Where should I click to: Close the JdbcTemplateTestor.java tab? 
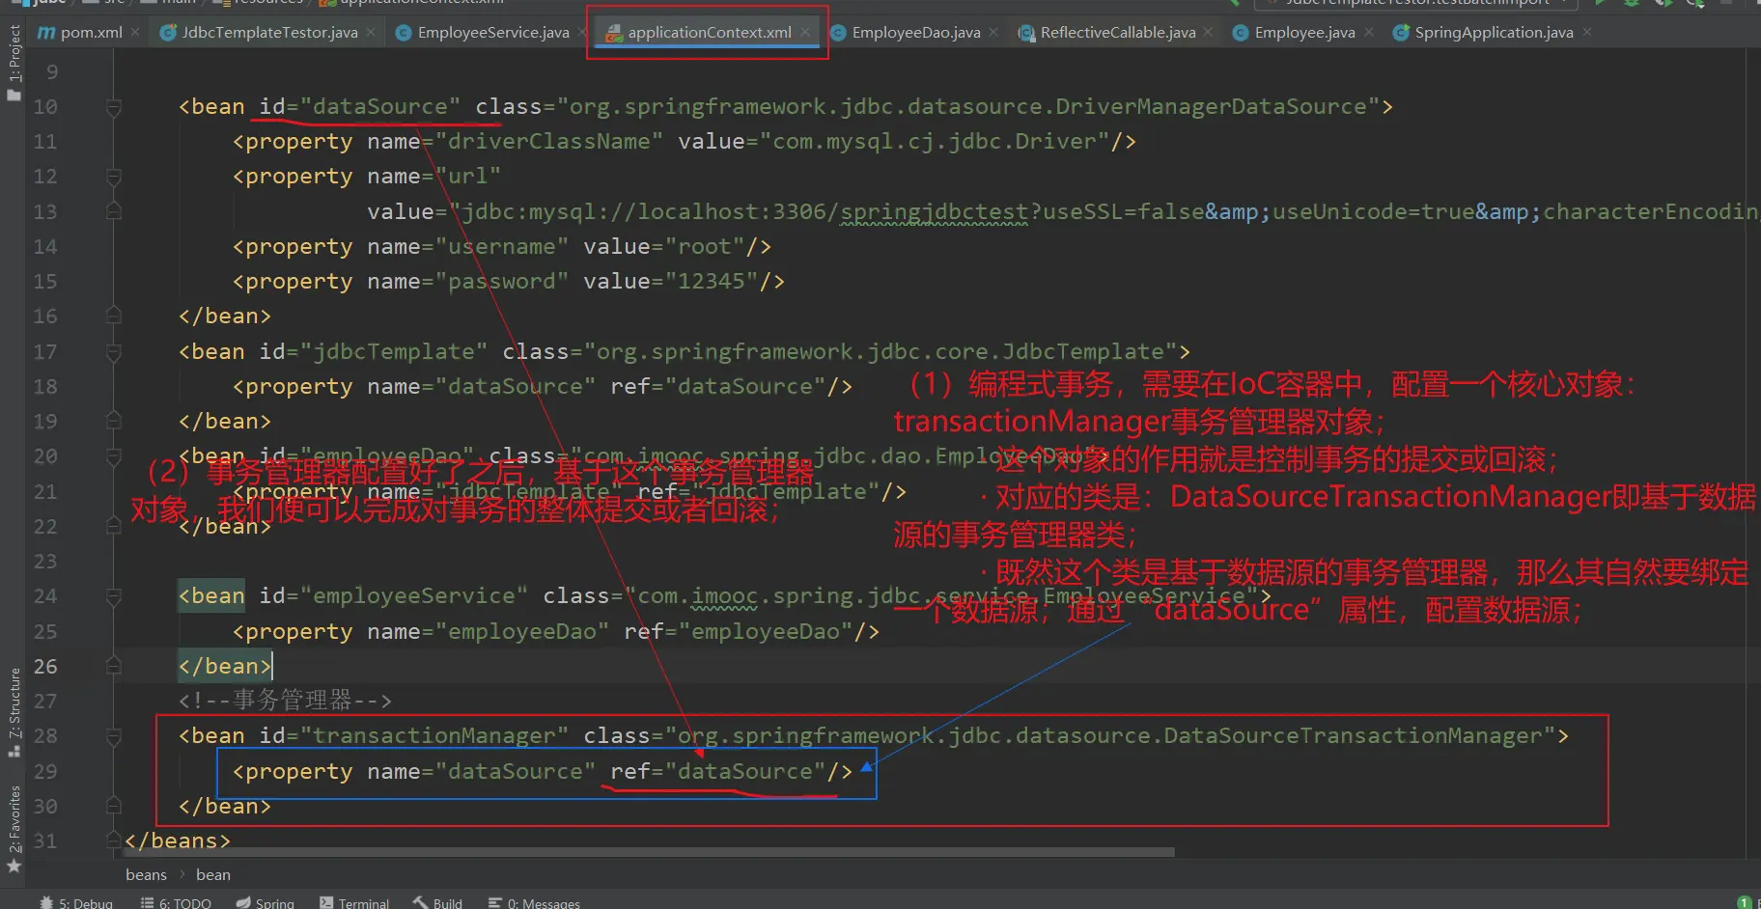click(371, 33)
